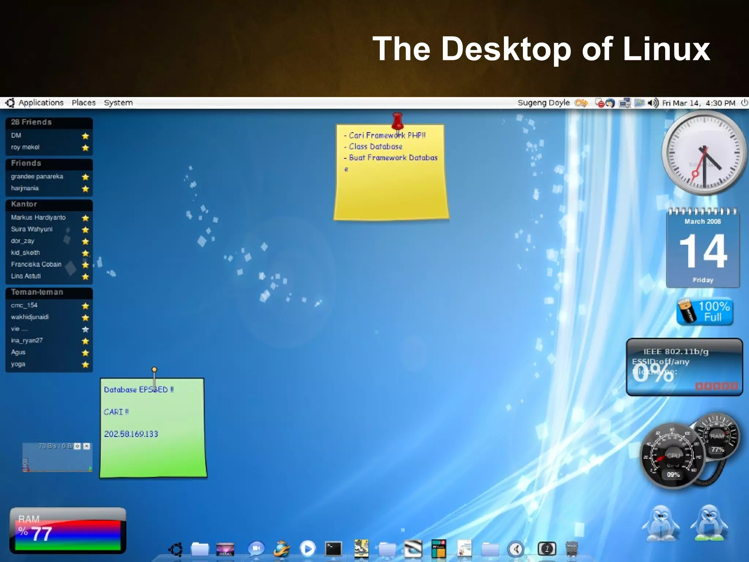Click the RAM 77% color bar widget
Screen dimensions: 749x562
pos(68,531)
